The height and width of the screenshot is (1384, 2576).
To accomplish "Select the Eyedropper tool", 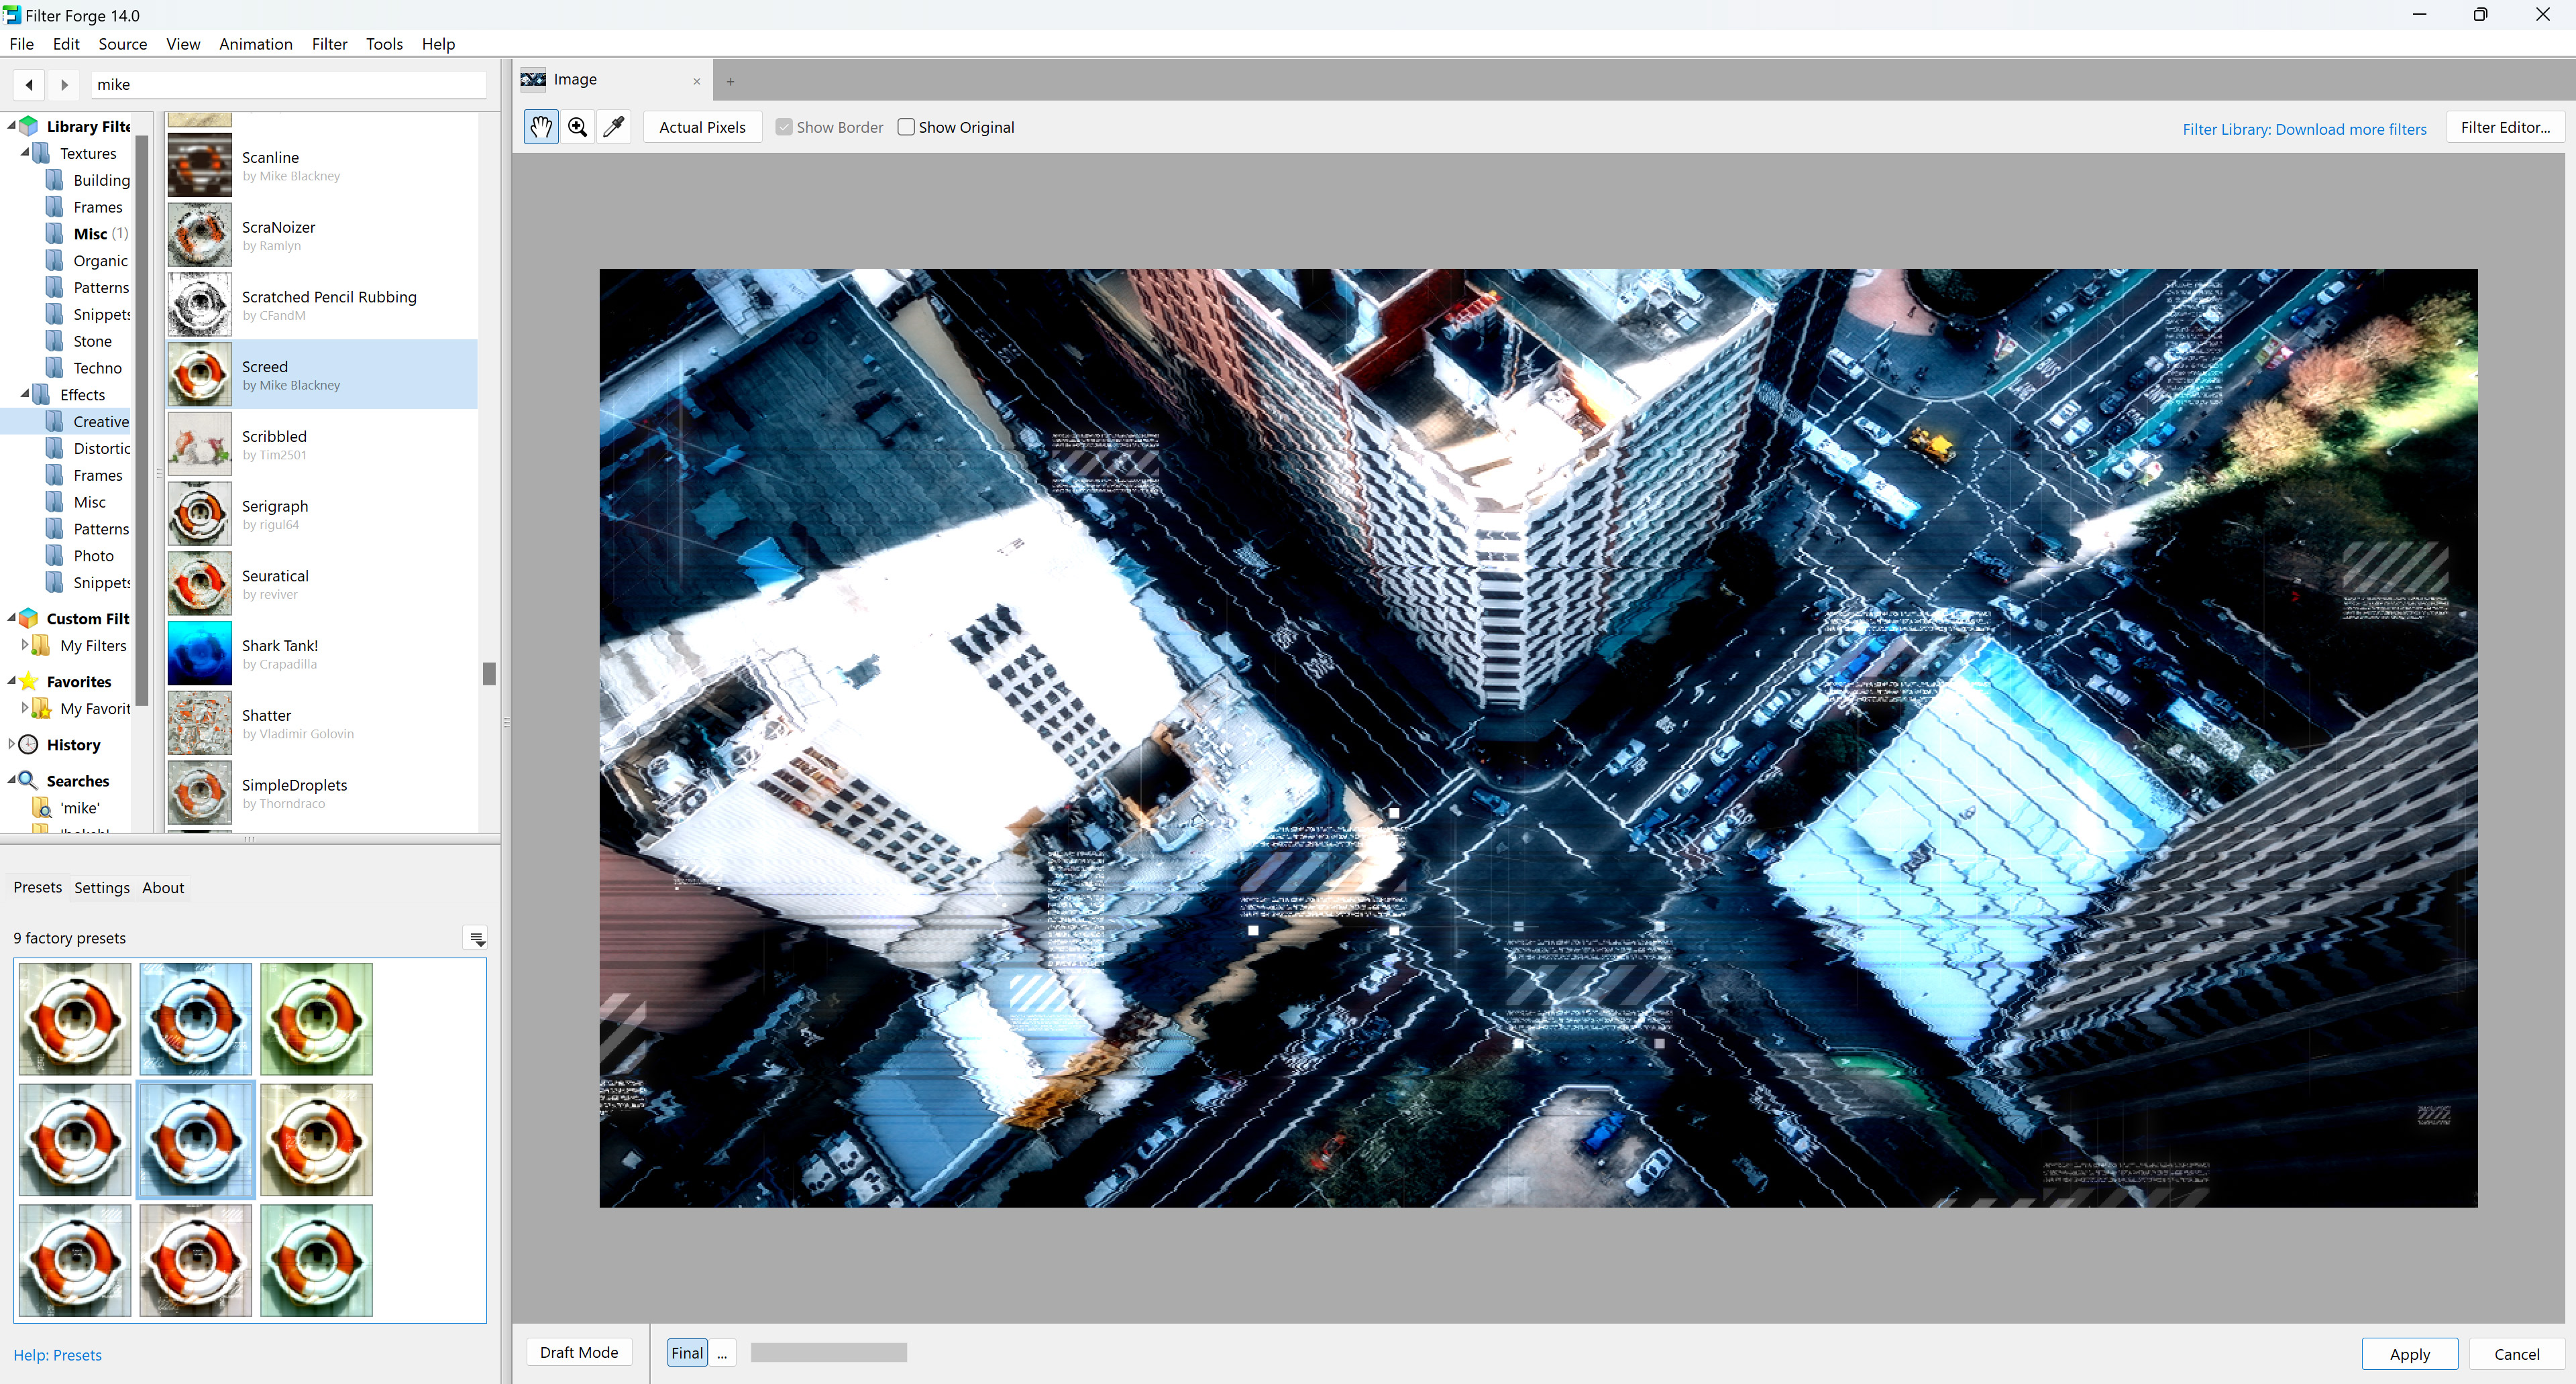I will pyautogui.click(x=613, y=127).
